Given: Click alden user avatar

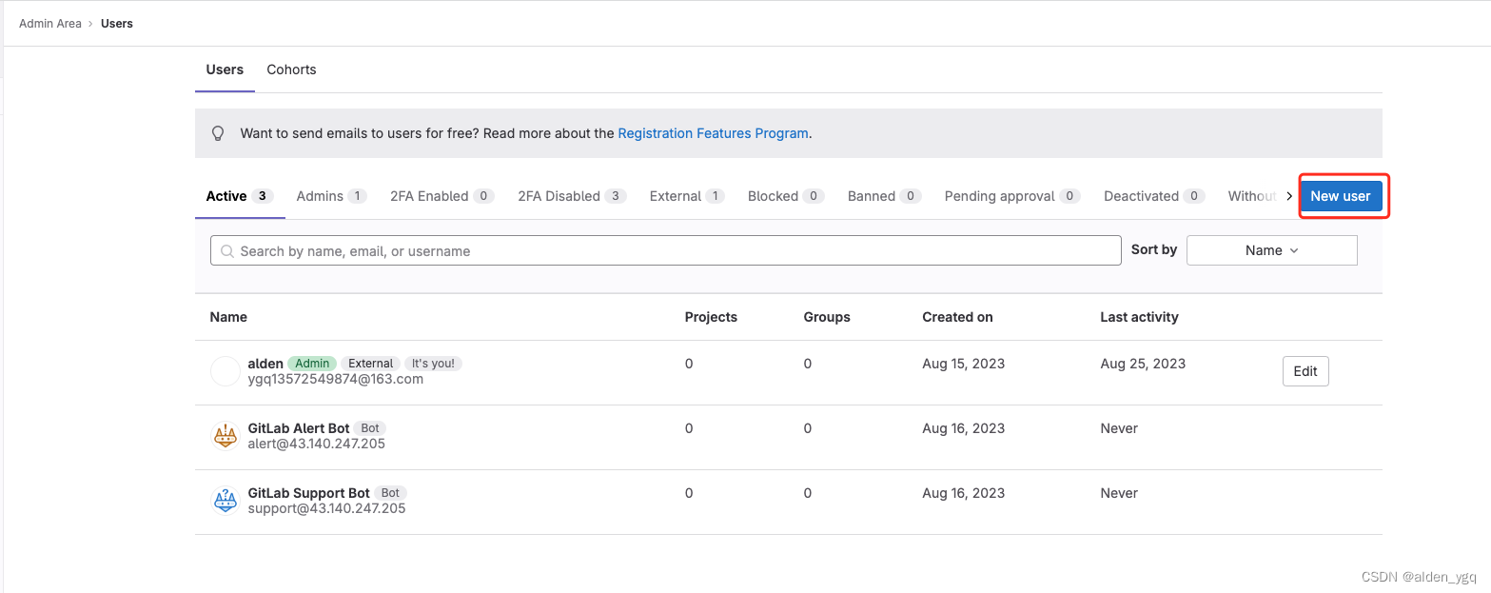Looking at the screenshot, I should [x=226, y=371].
